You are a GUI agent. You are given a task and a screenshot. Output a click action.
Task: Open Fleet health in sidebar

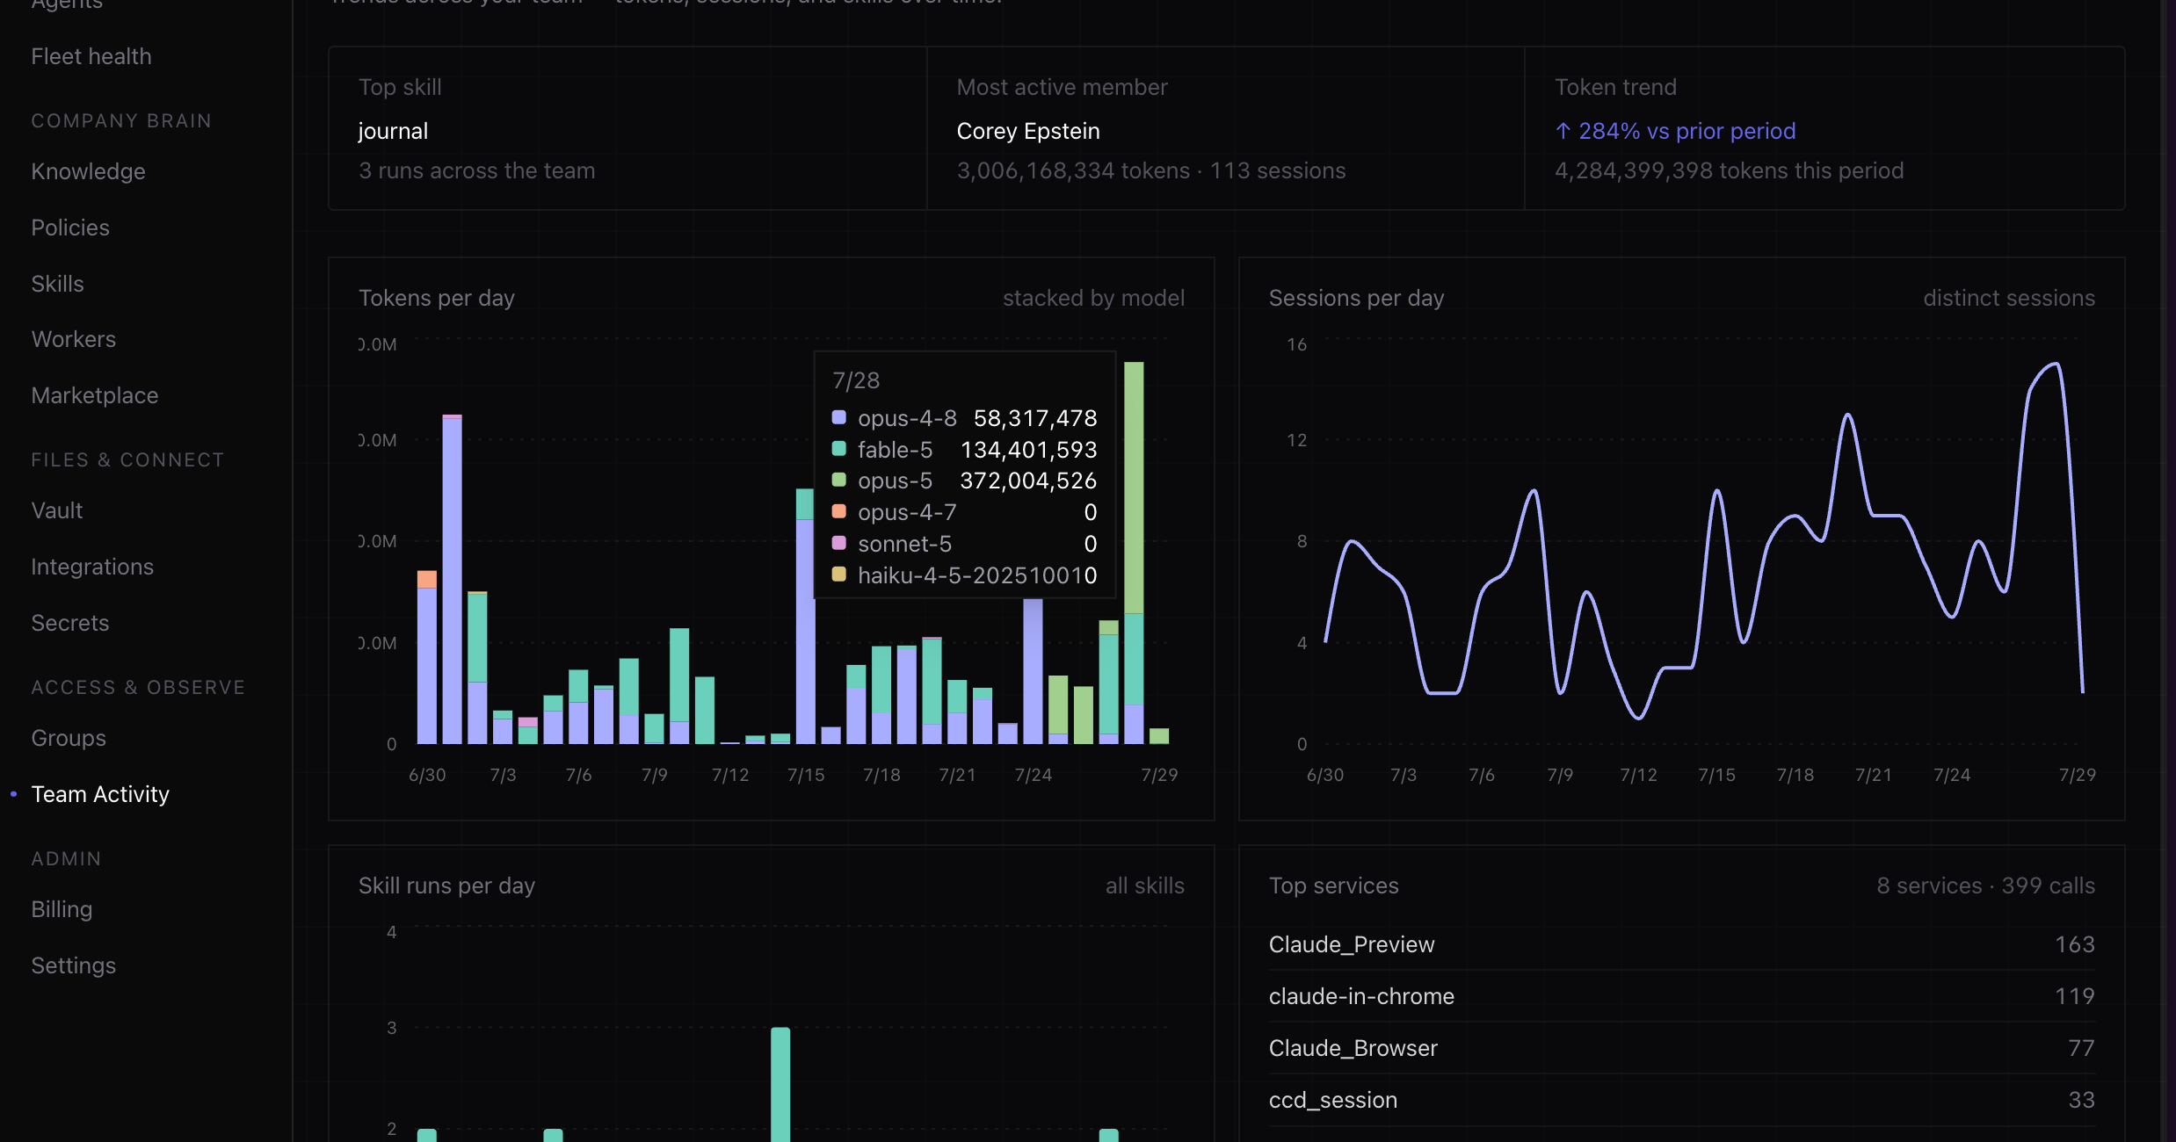point(91,56)
